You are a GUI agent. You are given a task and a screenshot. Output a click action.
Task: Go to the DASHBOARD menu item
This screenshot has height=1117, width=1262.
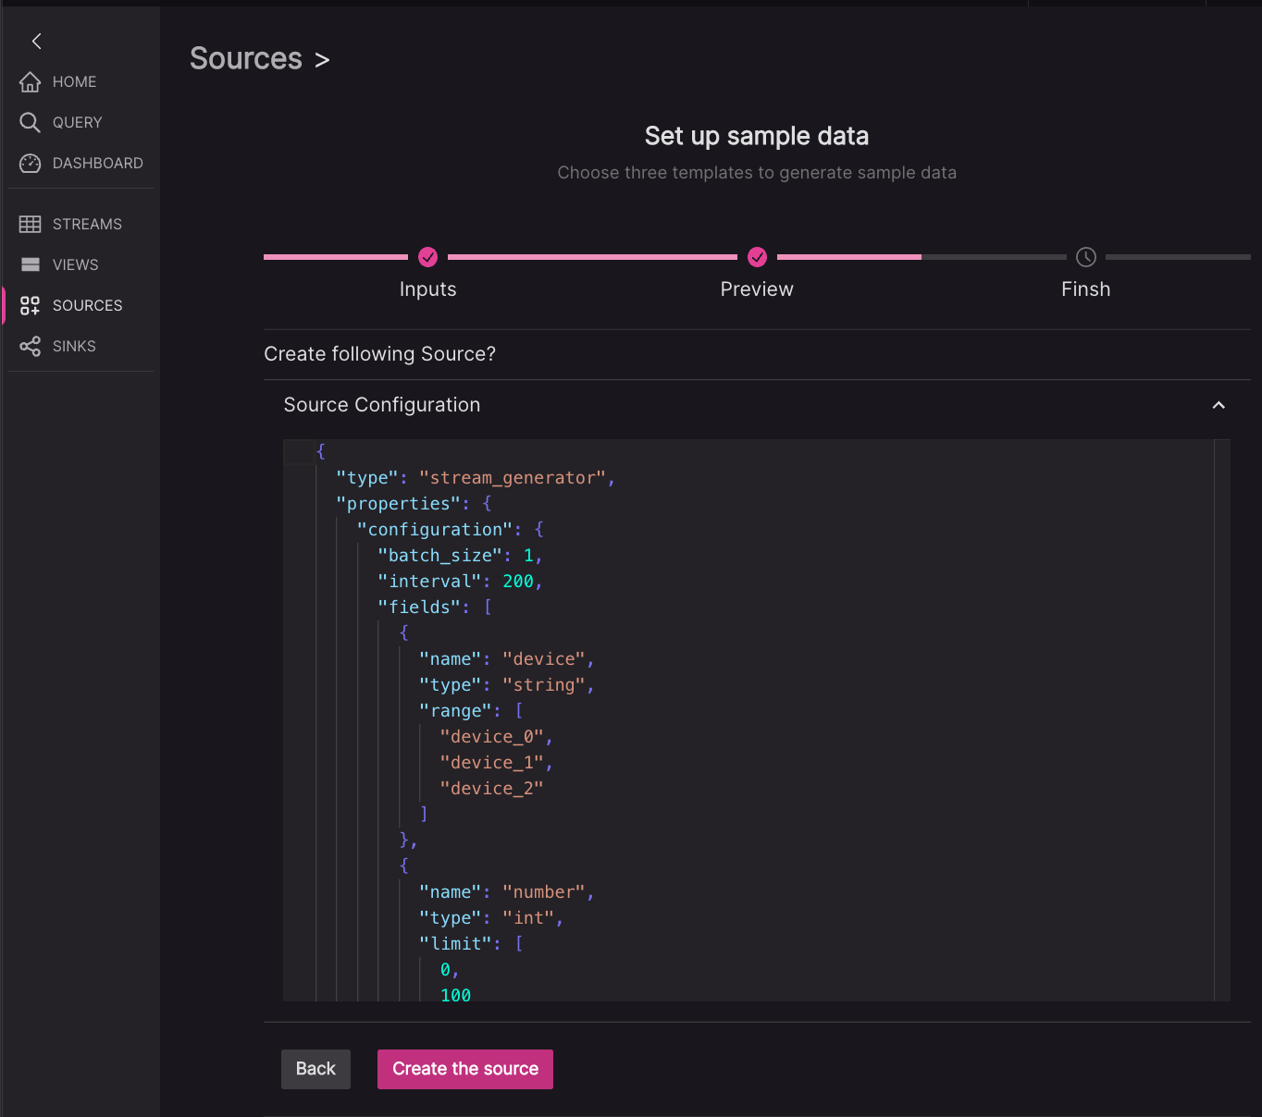click(x=97, y=164)
